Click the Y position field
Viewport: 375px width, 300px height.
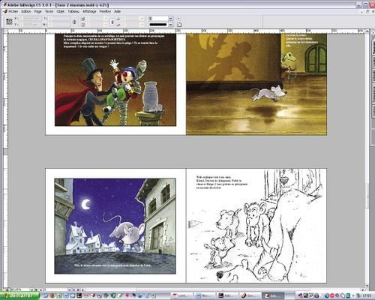click(30, 25)
